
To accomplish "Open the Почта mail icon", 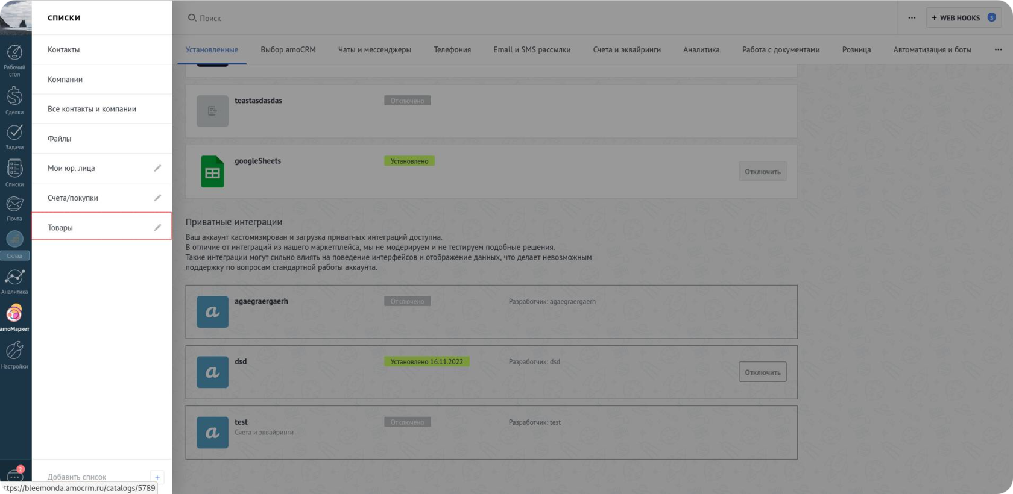I will click(14, 208).
